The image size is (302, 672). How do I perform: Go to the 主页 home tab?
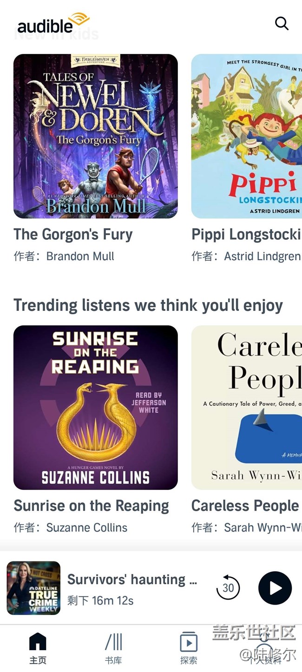tap(38, 648)
